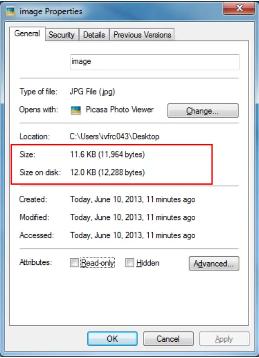Click the Cancel button

click(x=168, y=339)
